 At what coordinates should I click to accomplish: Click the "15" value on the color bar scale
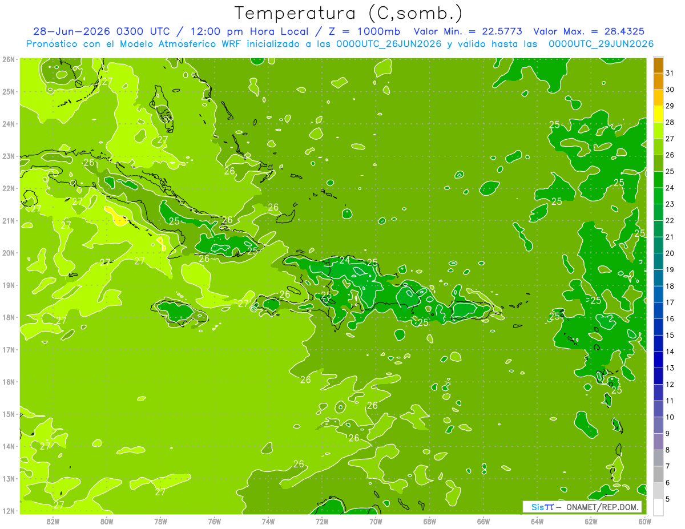pos(670,335)
